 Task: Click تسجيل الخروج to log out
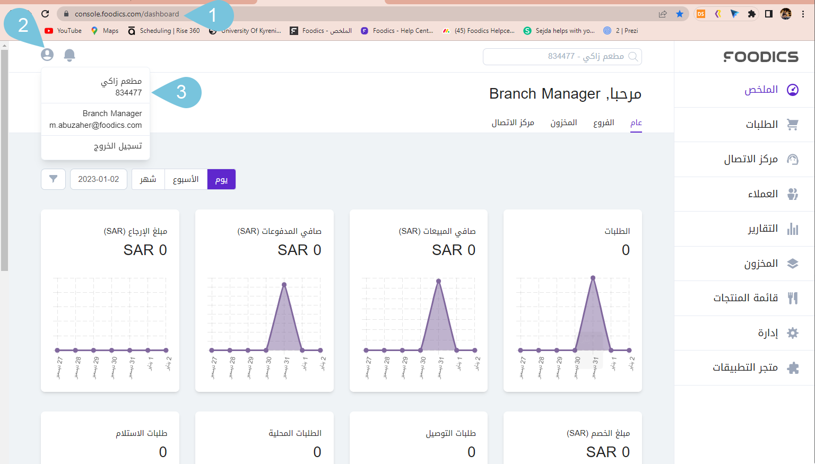[x=118, y=146]
